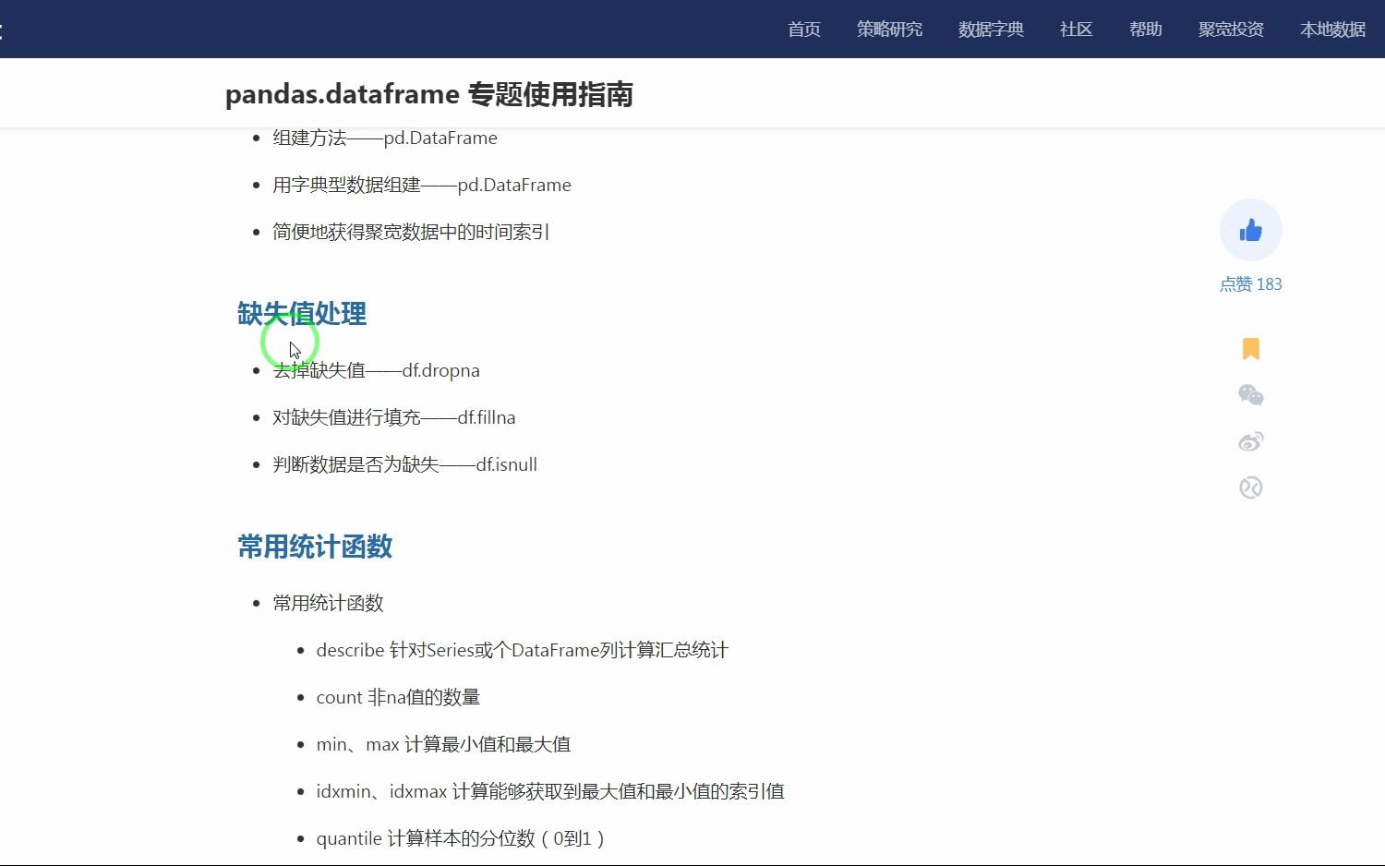Click the idxmin、idxmax 索引值 entry
1385x866 pixels.
(x=550, y=791)
